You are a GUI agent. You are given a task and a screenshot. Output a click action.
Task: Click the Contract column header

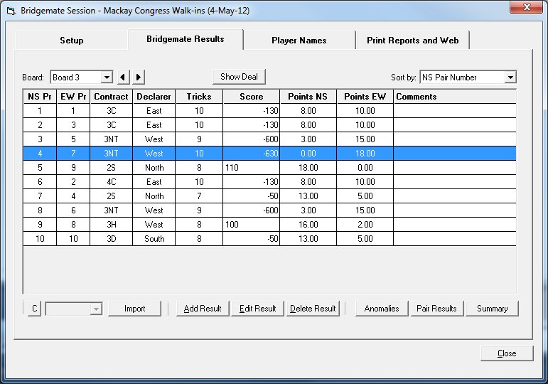coord(111,97)
